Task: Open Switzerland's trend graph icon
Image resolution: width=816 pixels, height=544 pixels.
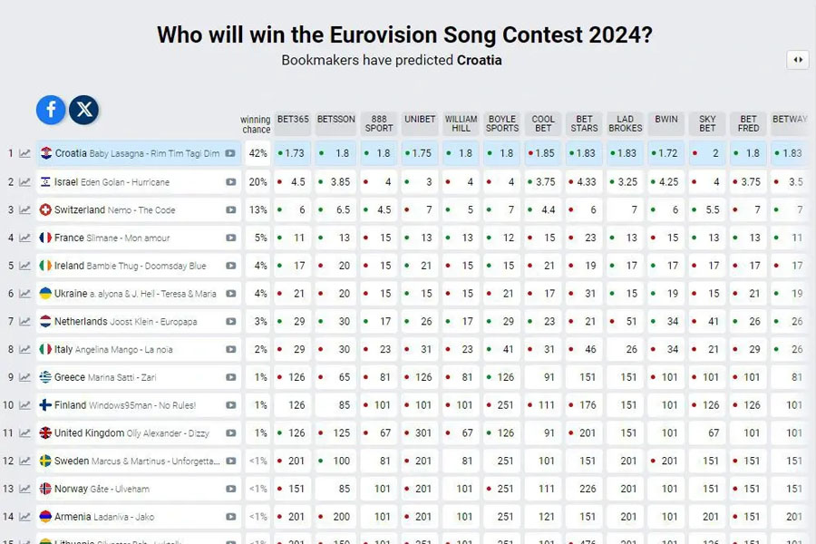Action: click(x=24, y=209)
